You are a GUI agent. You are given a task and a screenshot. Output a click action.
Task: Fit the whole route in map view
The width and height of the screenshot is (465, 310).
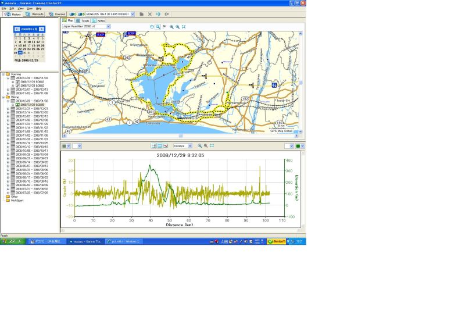click(184, 27)
